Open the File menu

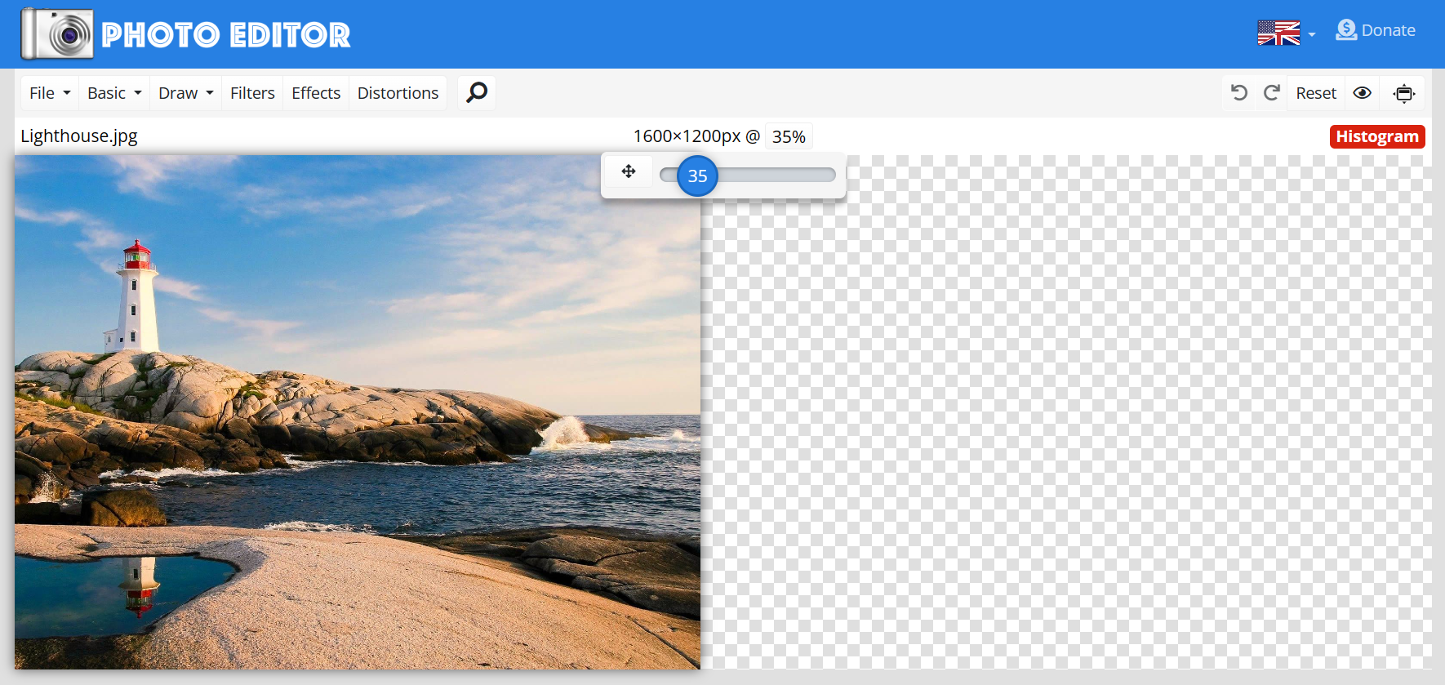click(x=50, y=93)
